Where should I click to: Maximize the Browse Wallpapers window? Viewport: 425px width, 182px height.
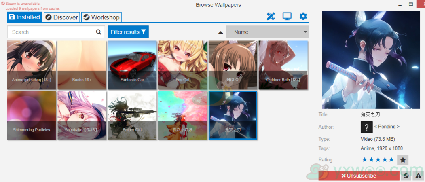tap(411, 4)
